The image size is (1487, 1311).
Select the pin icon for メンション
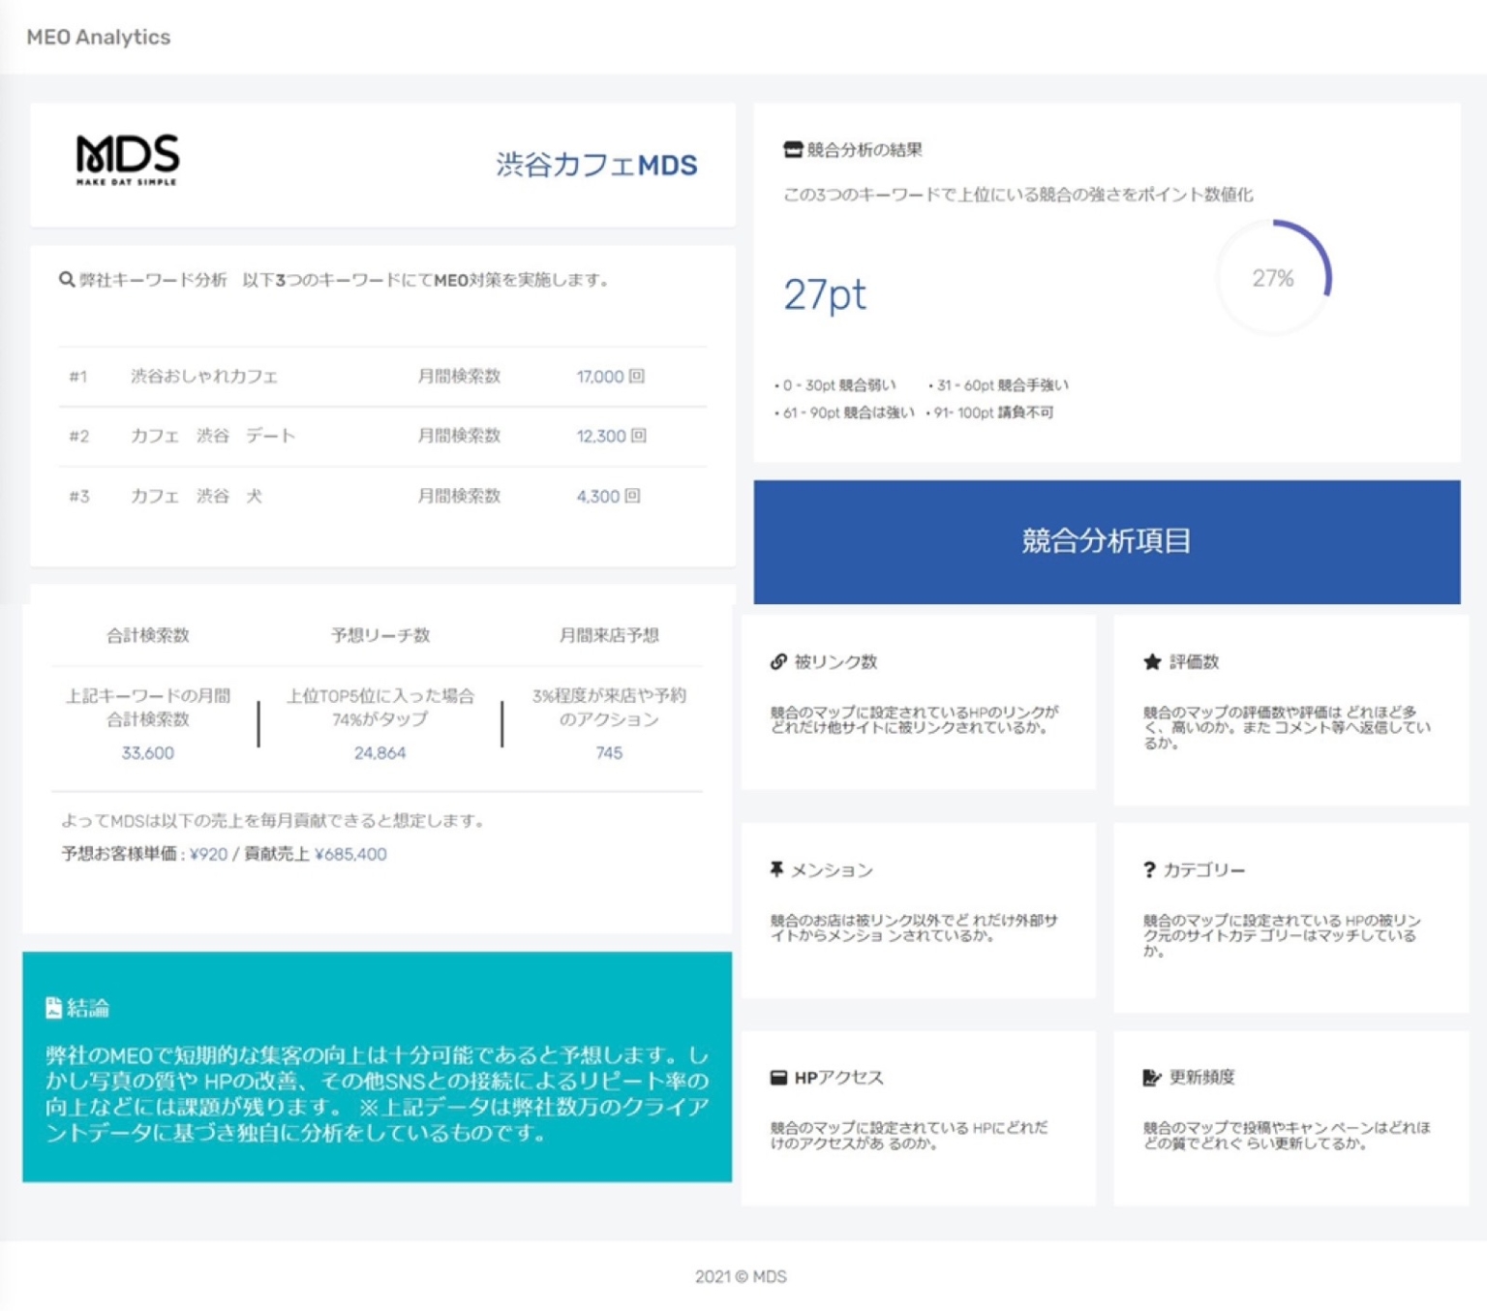[x=775, y=869]
